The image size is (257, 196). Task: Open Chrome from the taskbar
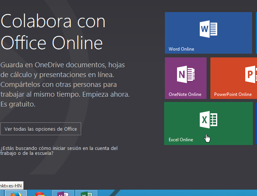(x=39, y=193)
